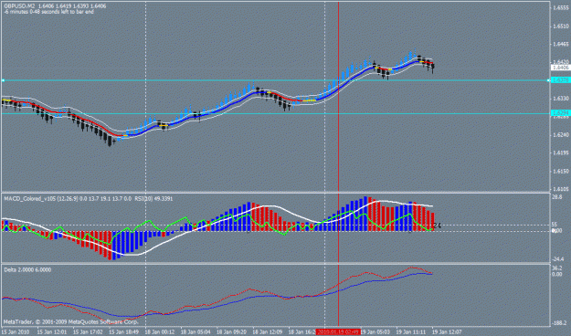Click the 15 Jan 2010 time label
Screen dimensions: 571x336
(x=16, y=332)
